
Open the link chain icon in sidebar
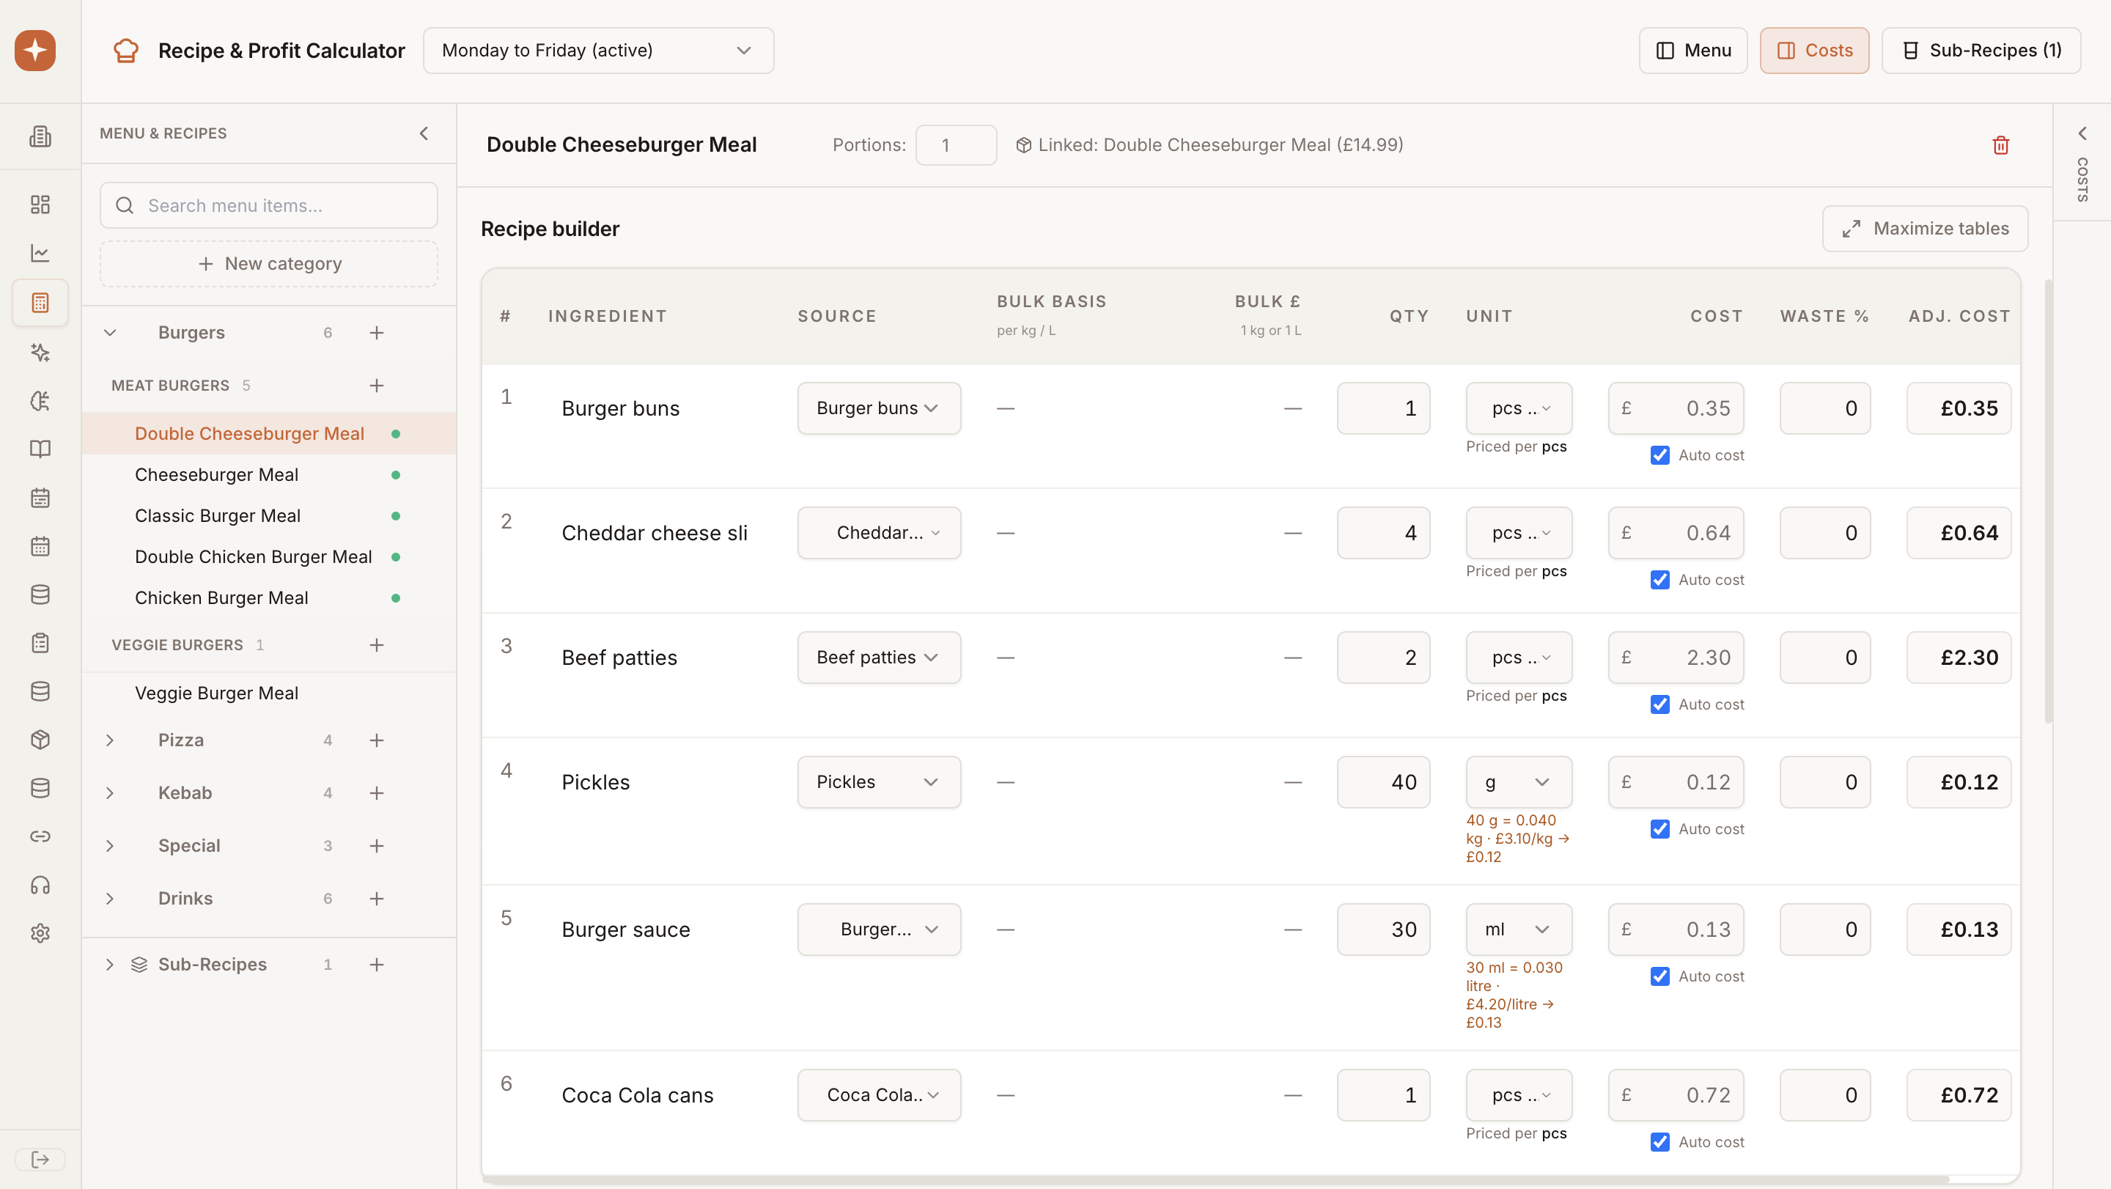(40, 836)
